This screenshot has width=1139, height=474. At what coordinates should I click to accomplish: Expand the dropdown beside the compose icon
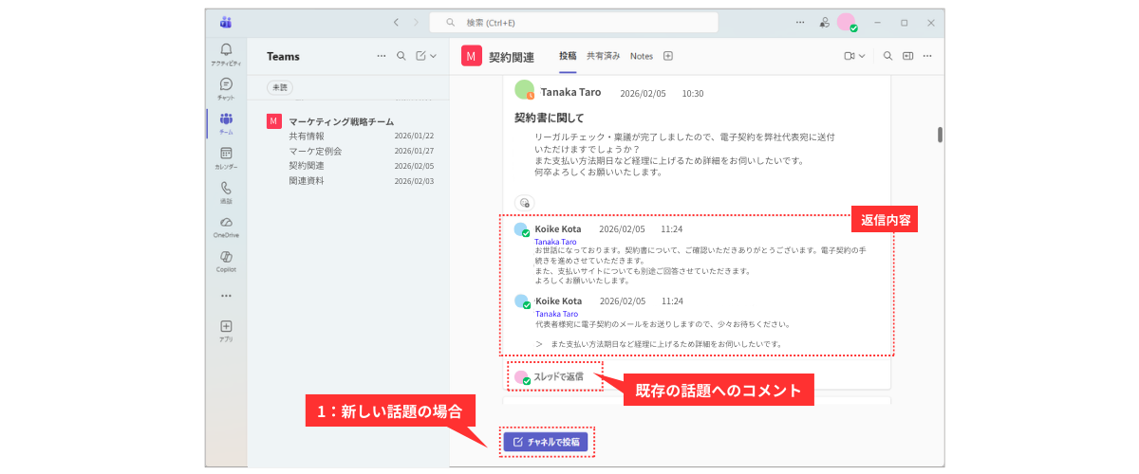(434, 56)
